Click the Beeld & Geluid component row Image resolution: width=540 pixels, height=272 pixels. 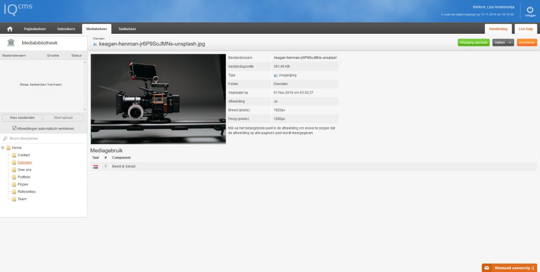313,166
